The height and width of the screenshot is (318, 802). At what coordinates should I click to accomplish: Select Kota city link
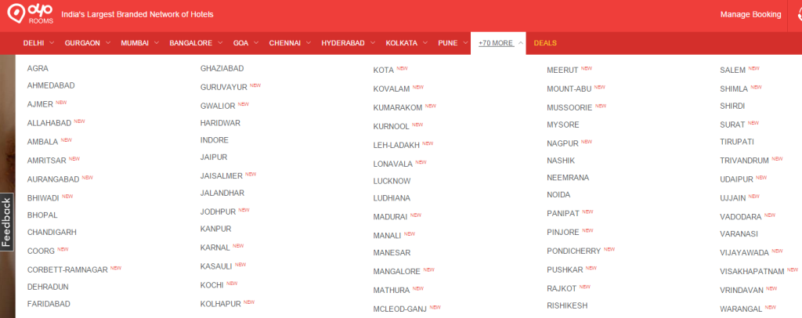click(384, 70)
